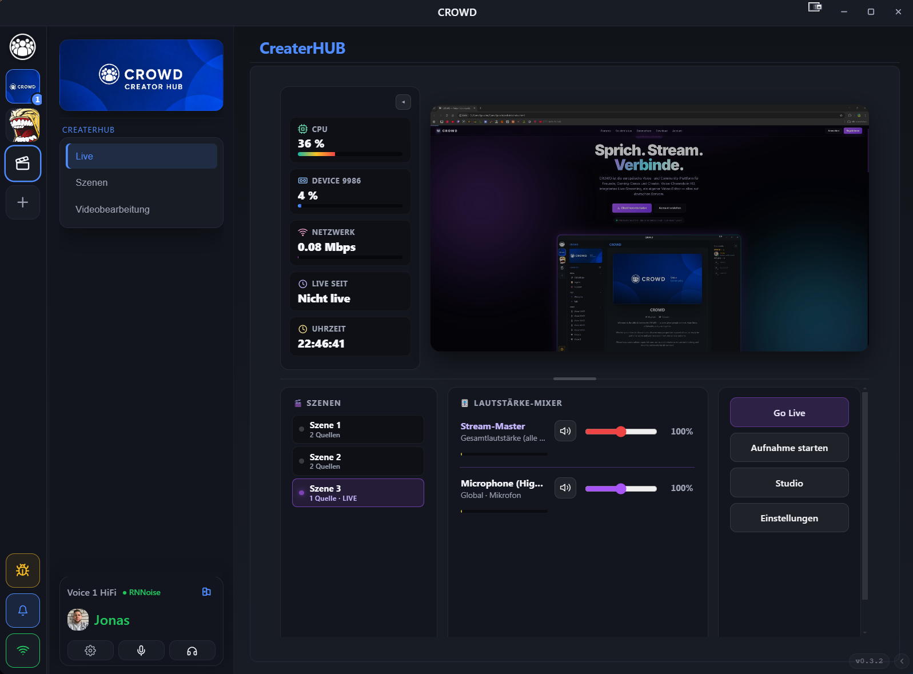Click the Uhrzeit clock icon
The height and width of the screenshot is (674, 913).
coord(302,329)
